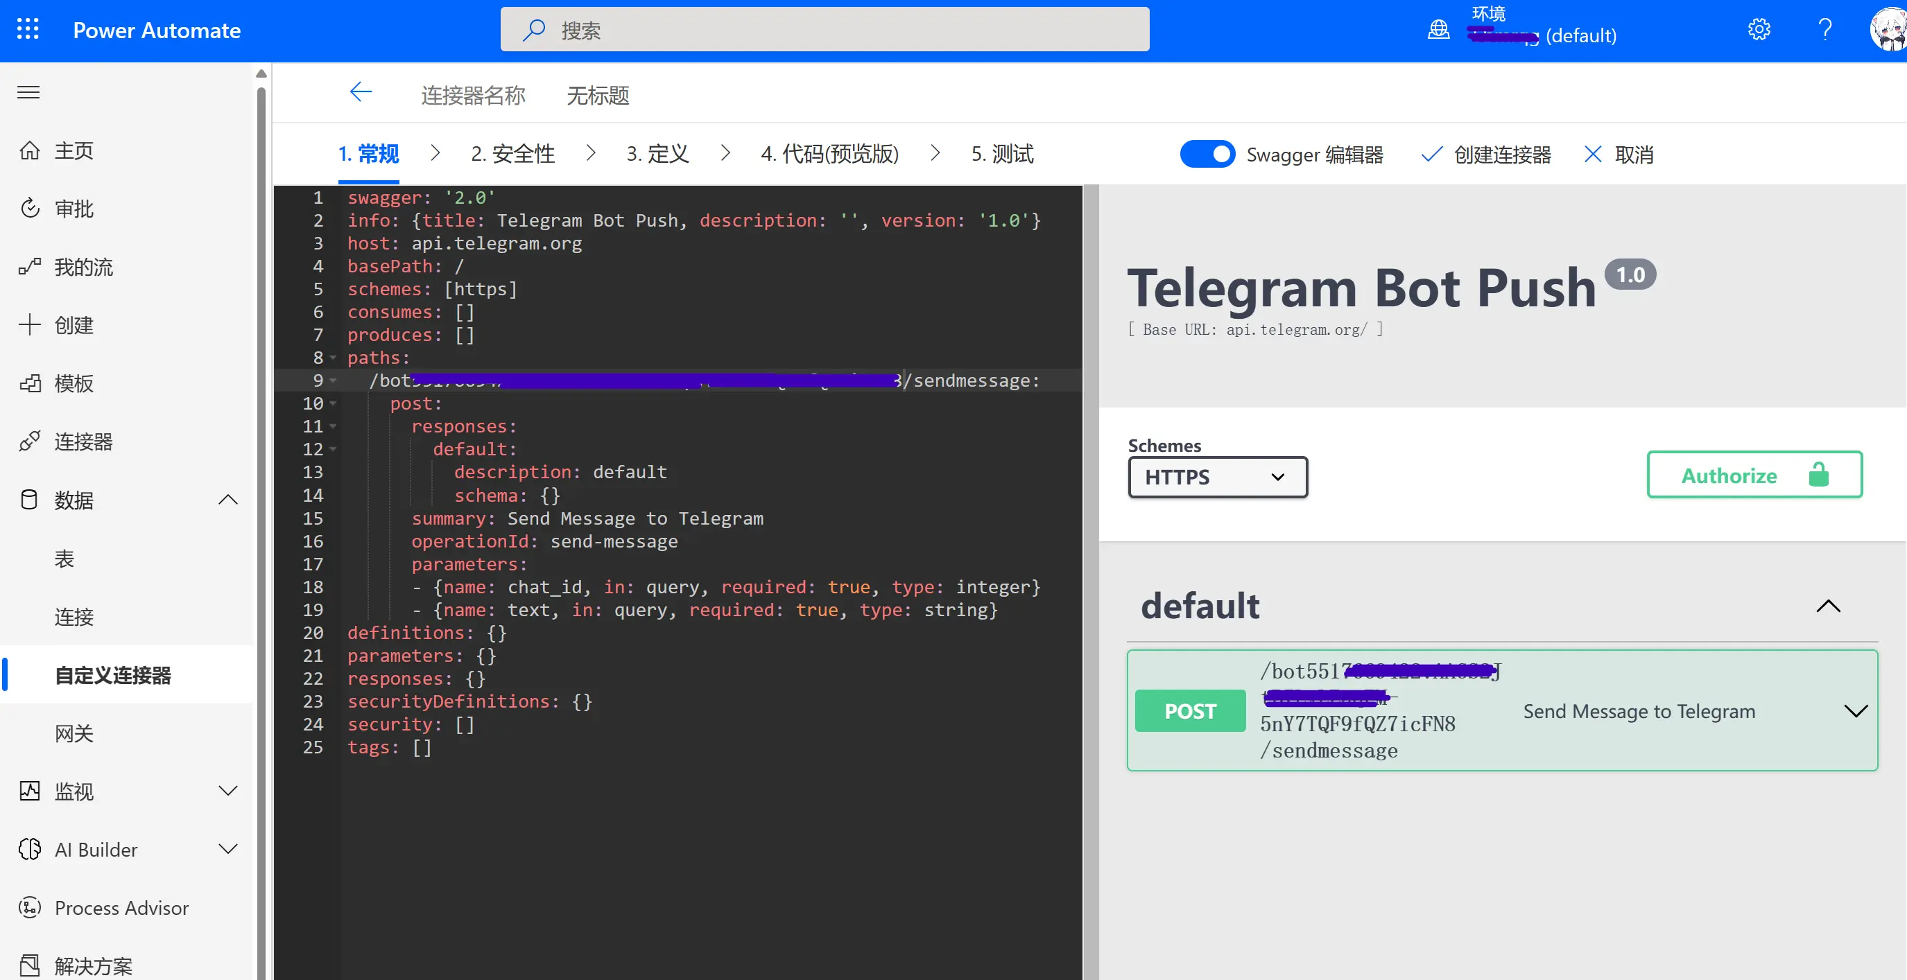1907x980 pixels.
Task: Open 自定义连接器 in the sidebar
Action: click(x=128, y=674)
